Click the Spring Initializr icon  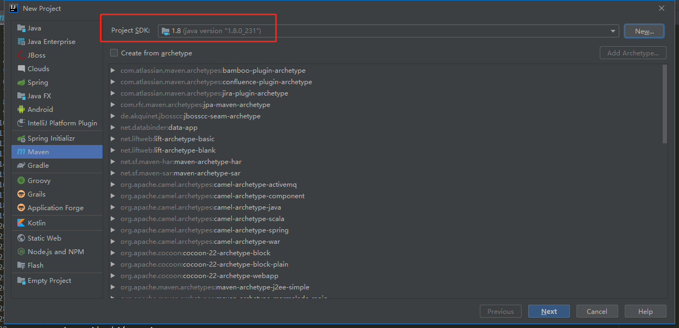click(x=21, y=138)
